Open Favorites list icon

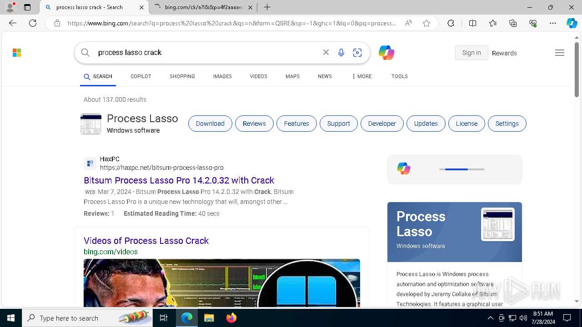pos(493,23)
